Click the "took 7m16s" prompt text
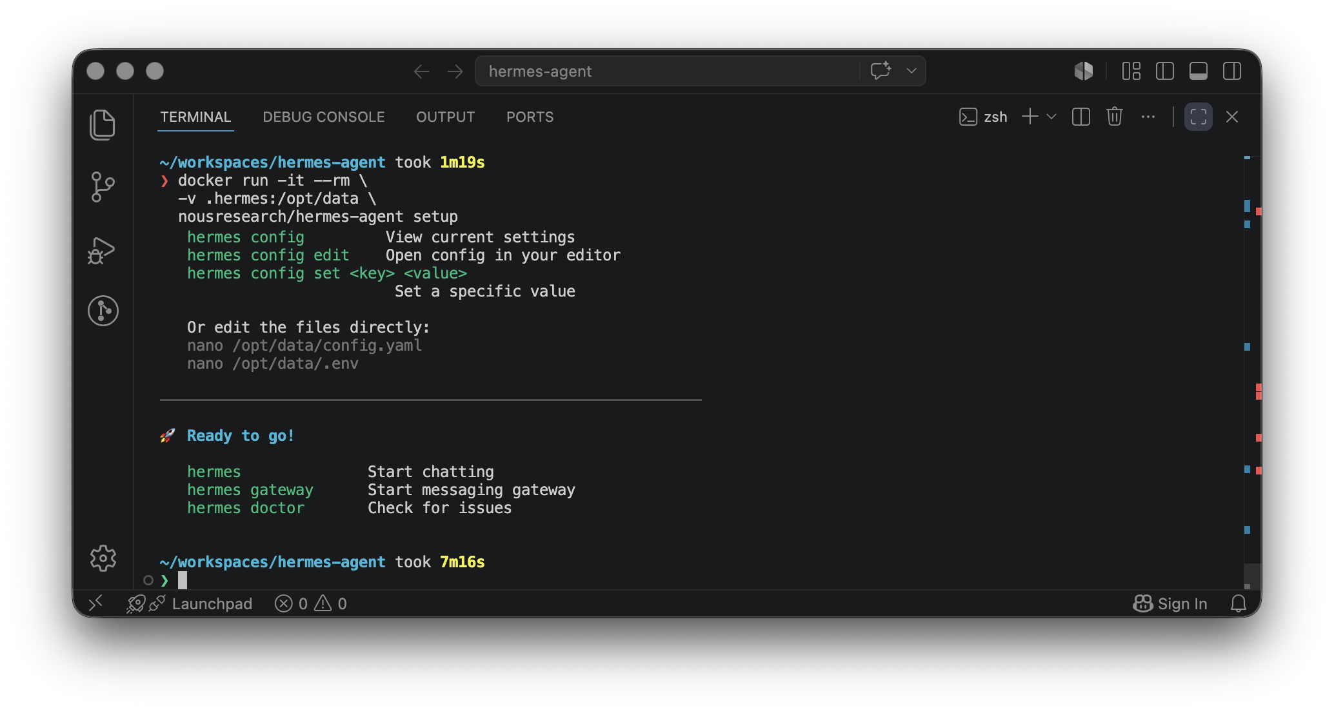This screenshot has width=1334, height=713. 440,562
